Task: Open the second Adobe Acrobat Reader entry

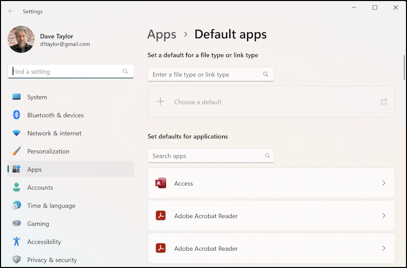Action: 271,248
